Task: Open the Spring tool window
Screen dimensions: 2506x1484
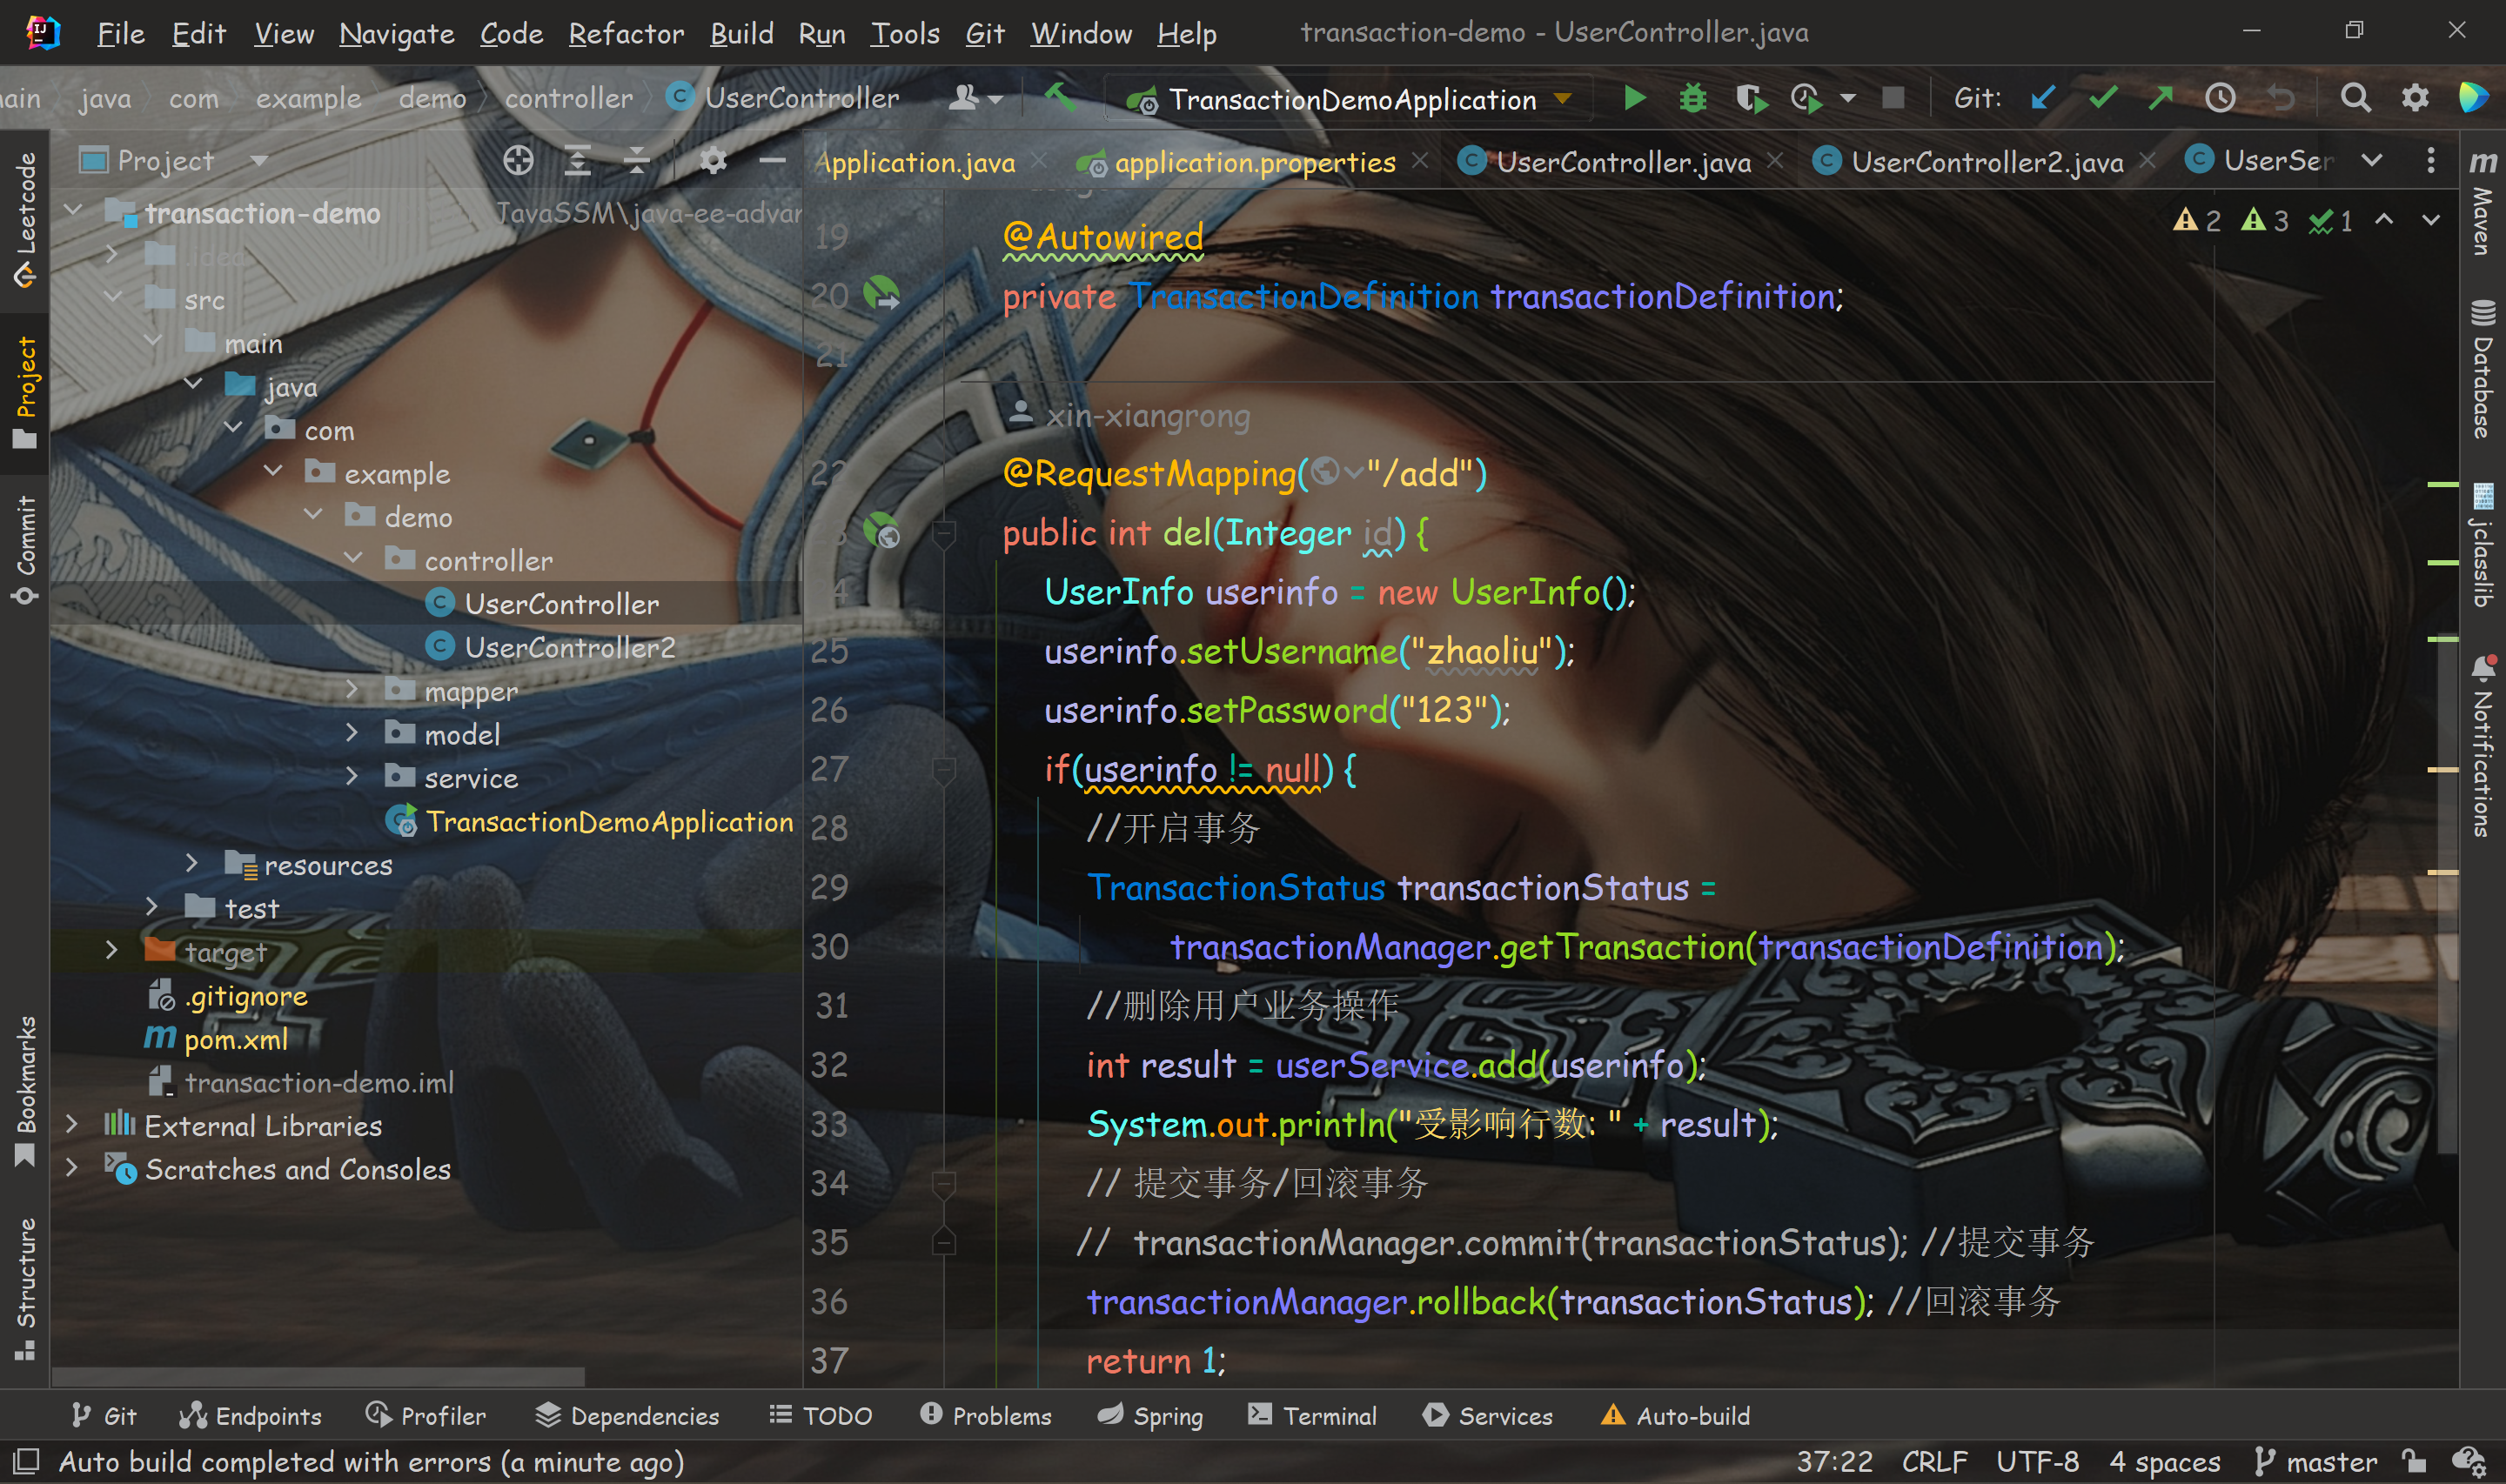Action: click(1150, 1416)
